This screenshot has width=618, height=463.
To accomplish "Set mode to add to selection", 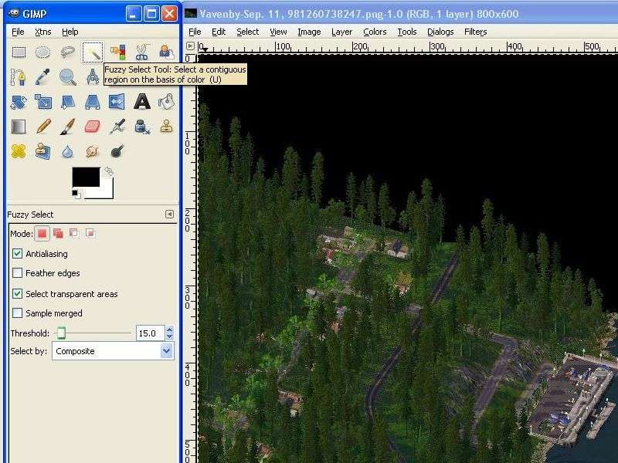I will click(59, 234).
